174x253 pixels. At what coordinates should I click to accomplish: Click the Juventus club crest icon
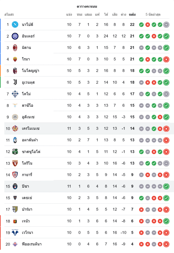(15, 82)
